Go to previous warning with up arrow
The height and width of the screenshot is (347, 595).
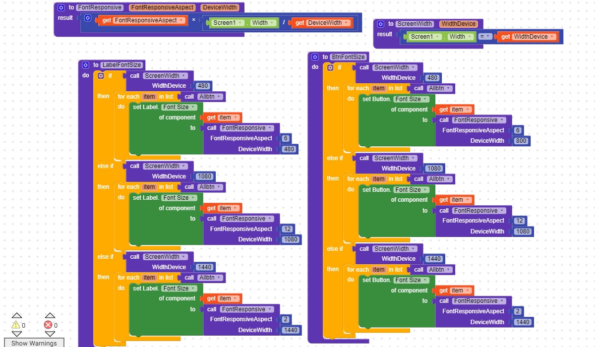(x=16, y=316)
